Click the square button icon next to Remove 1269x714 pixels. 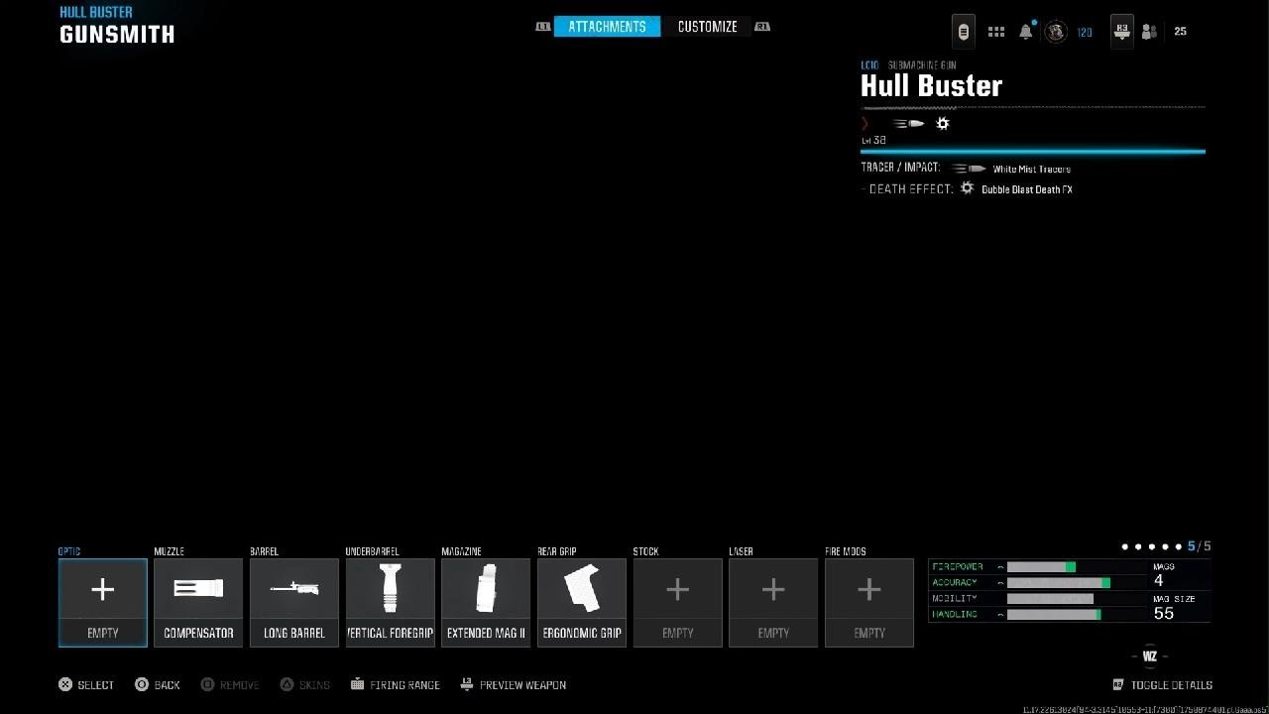207,684
